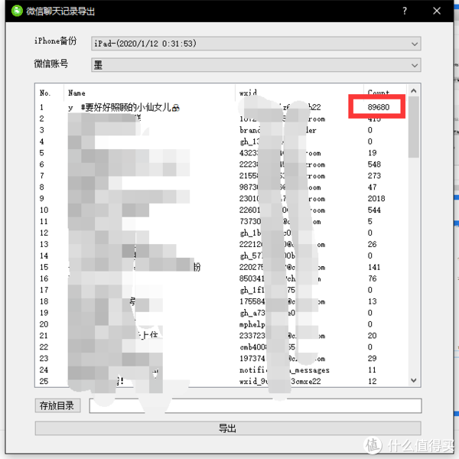Click count value 47 in row 8
The width and height of the screenshot is (459, 459).
point(372,187)
